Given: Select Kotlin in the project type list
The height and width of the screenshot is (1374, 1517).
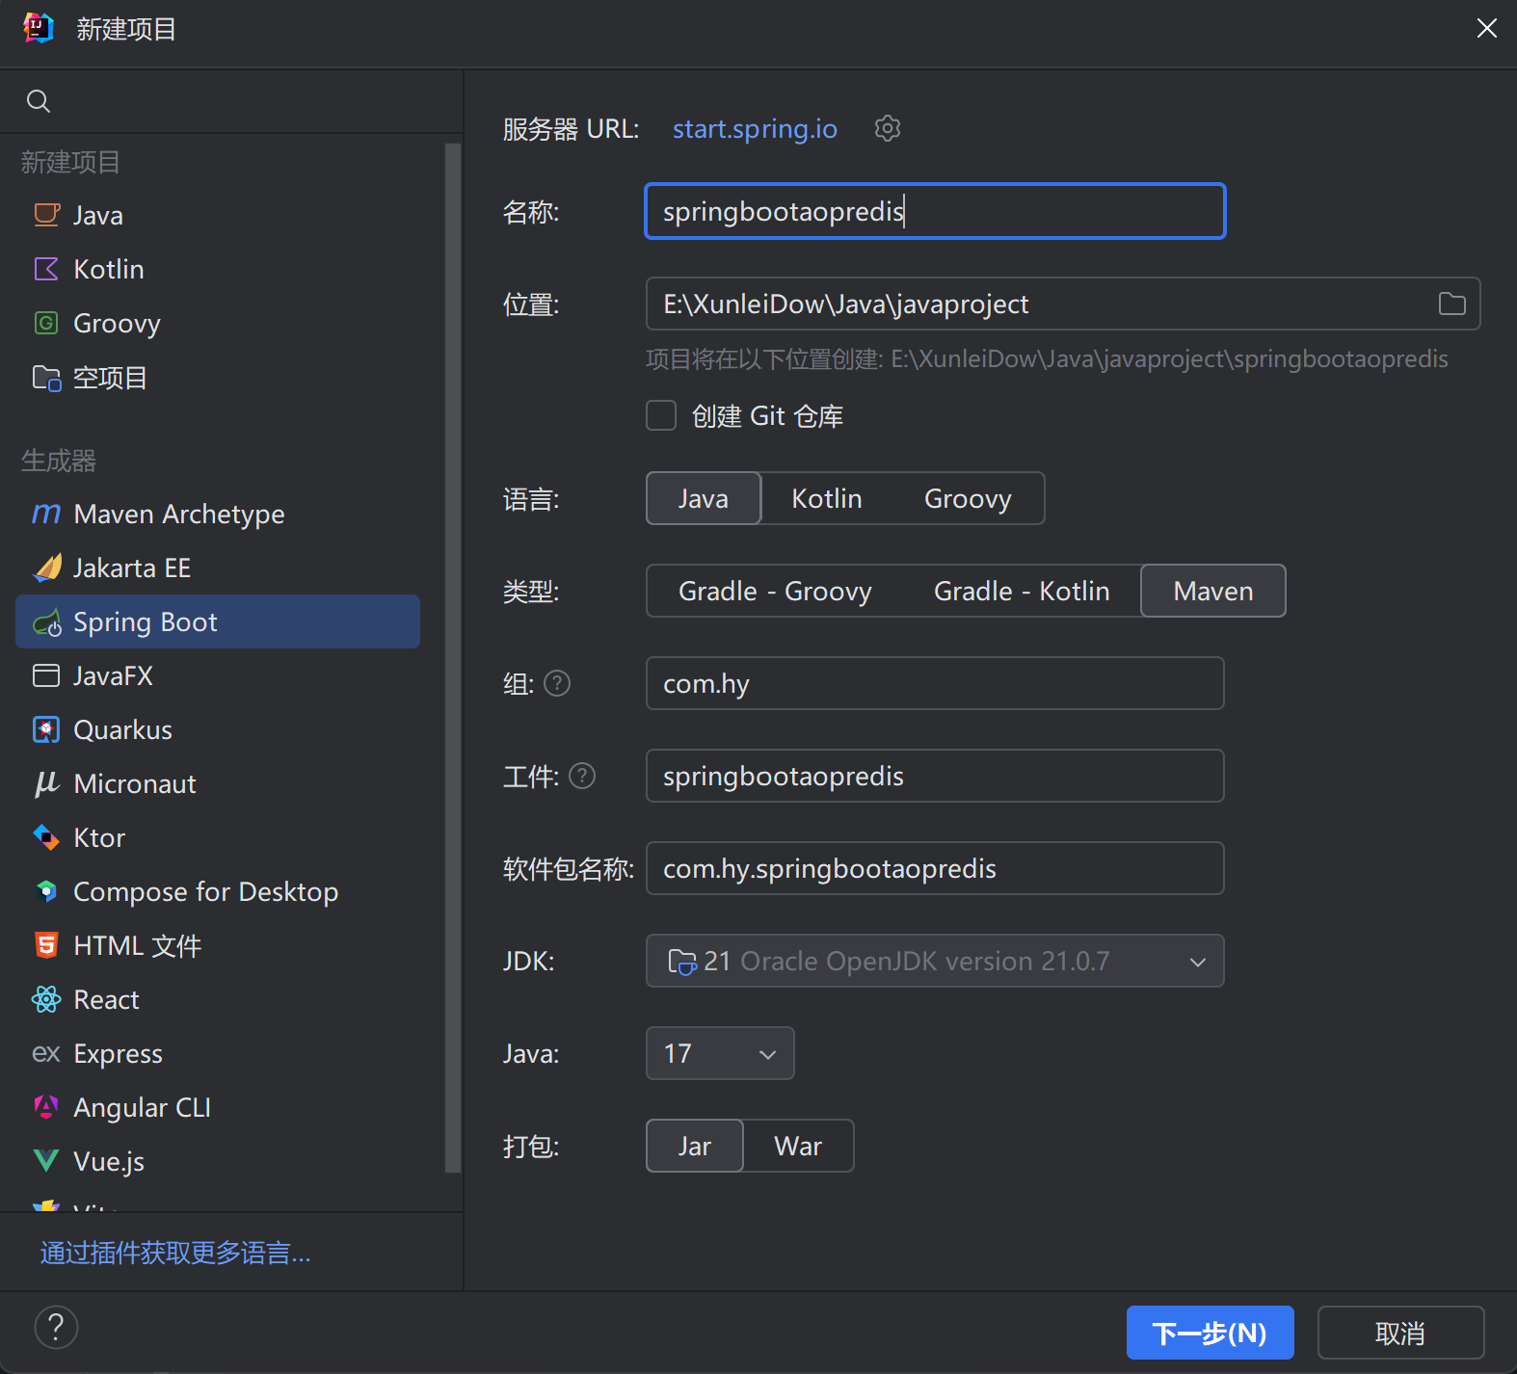Looking at the screenshot, I should pos(218,269).
